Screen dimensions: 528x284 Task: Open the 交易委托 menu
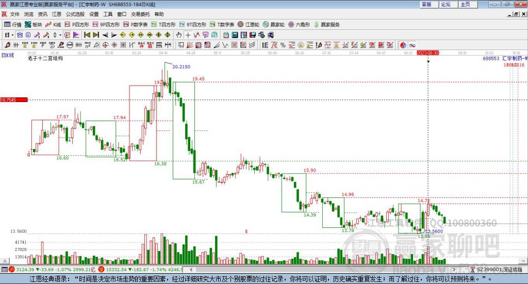click(x=140, y=14)
